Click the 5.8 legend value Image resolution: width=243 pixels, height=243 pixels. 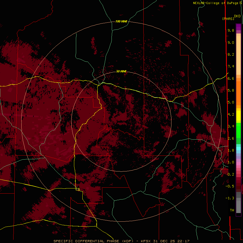pos(231,90)
